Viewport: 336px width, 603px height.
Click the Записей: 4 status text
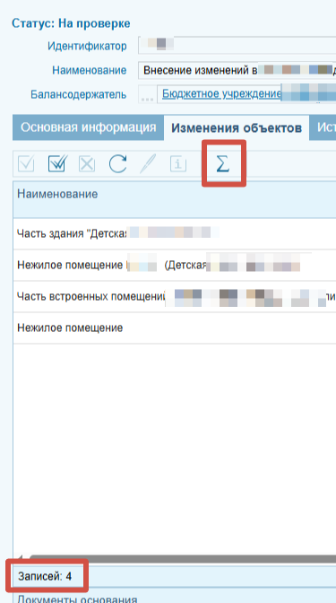(45, 576)
